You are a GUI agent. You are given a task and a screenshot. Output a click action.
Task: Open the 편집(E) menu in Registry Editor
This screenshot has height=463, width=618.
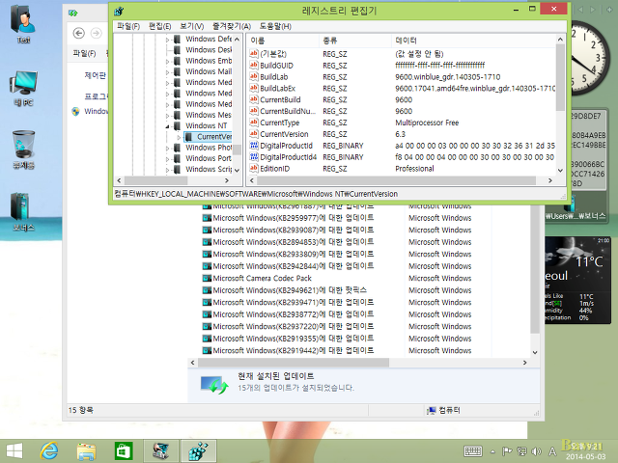(x=159, y=26)
